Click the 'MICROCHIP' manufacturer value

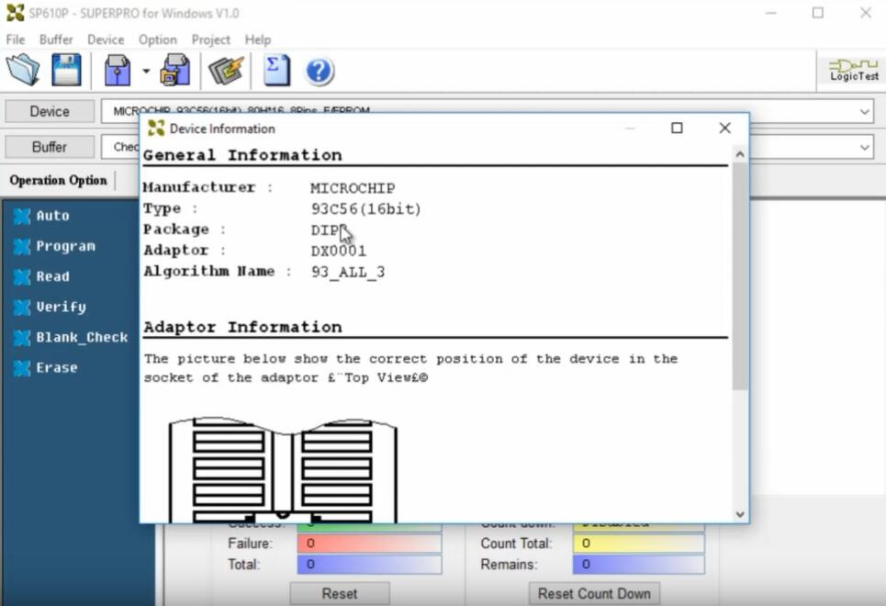pos(353,187)
